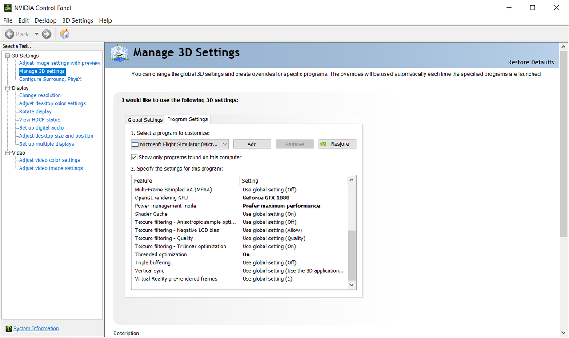Select Texture filtering - Trilinear optimization row
The image size is (569, 338).
click(x=239, y=247)
